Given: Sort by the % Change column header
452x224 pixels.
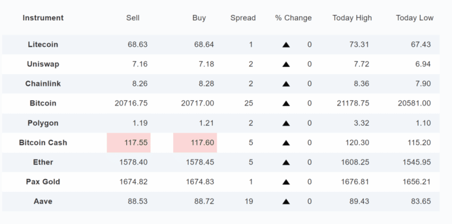Looking at the screenshot, I should [293, 18].
